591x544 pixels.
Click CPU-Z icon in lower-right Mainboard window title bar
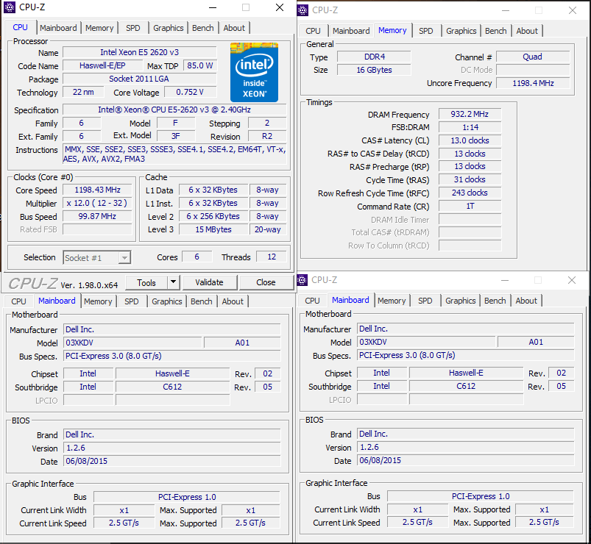pyautogui.click(x=302, y=279)
